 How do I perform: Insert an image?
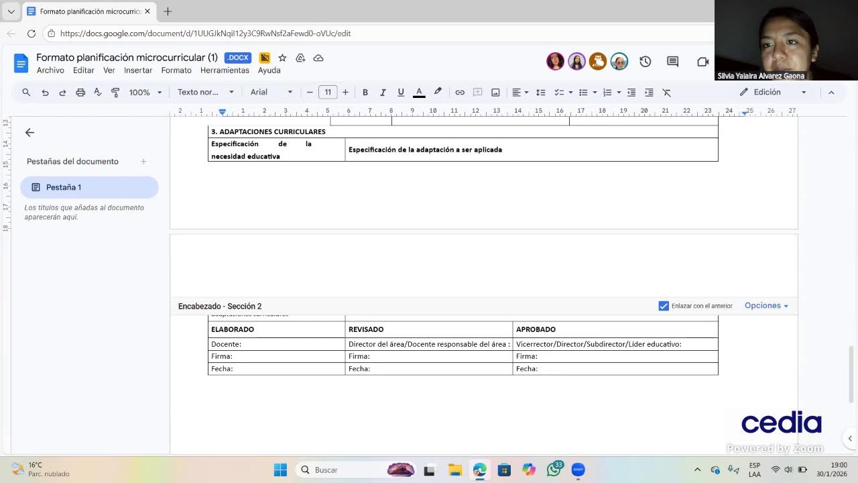pos(495,93)
